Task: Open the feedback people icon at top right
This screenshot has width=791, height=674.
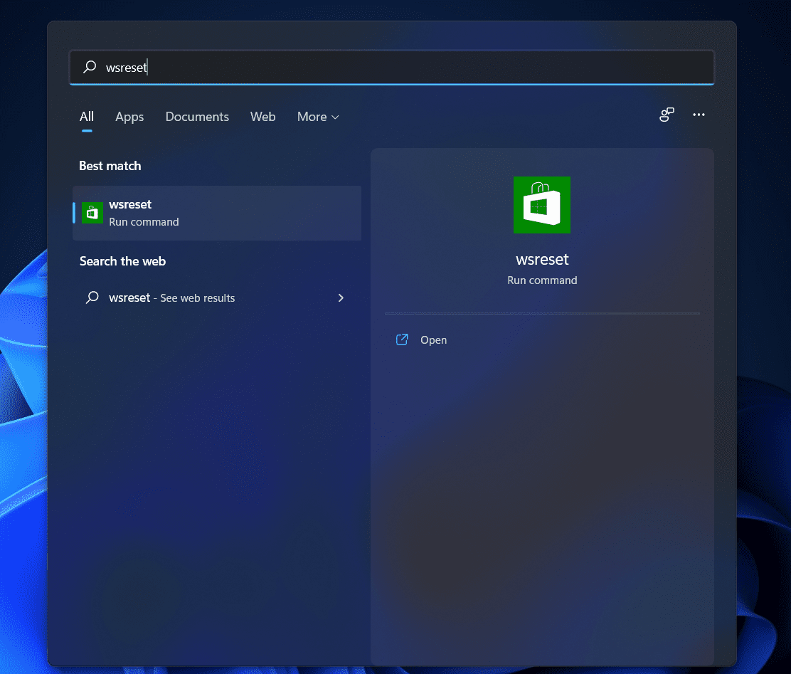Action: click(x=667, y=115)
